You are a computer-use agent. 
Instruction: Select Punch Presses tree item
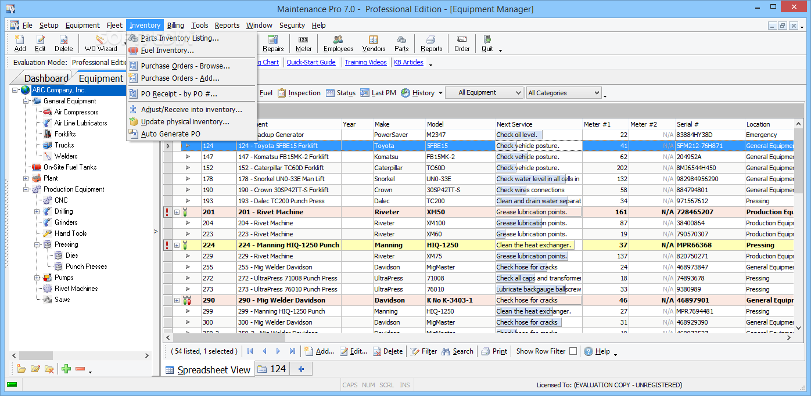pos(86,267)
